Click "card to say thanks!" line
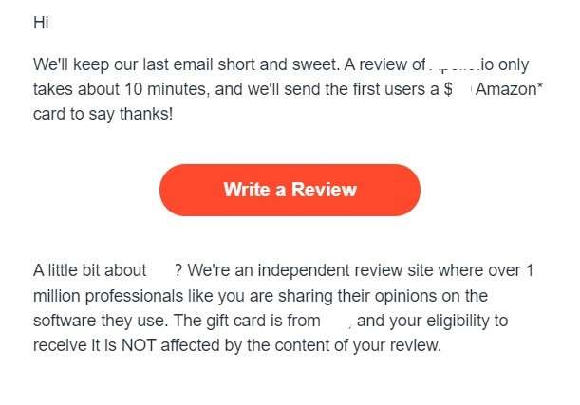 pos(103,114)
